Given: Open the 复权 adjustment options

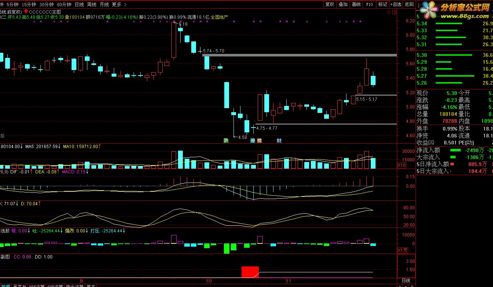Looking at the screenshot, I should coord(330,4).
